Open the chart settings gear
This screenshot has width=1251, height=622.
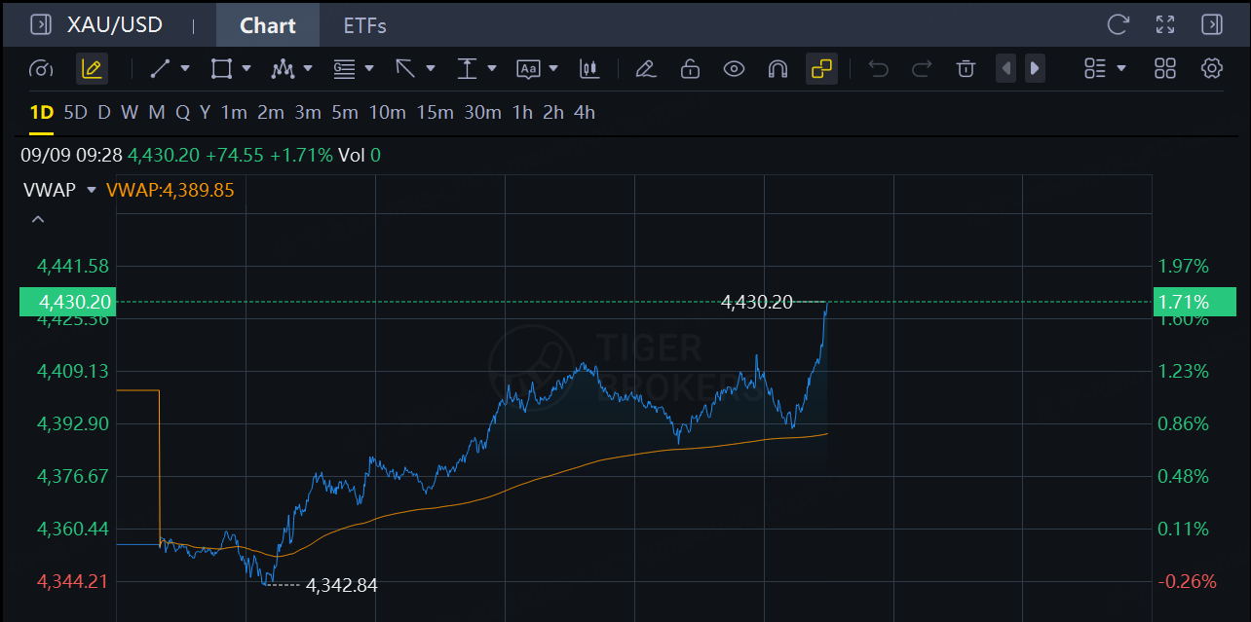click(x=1212, y=68)
